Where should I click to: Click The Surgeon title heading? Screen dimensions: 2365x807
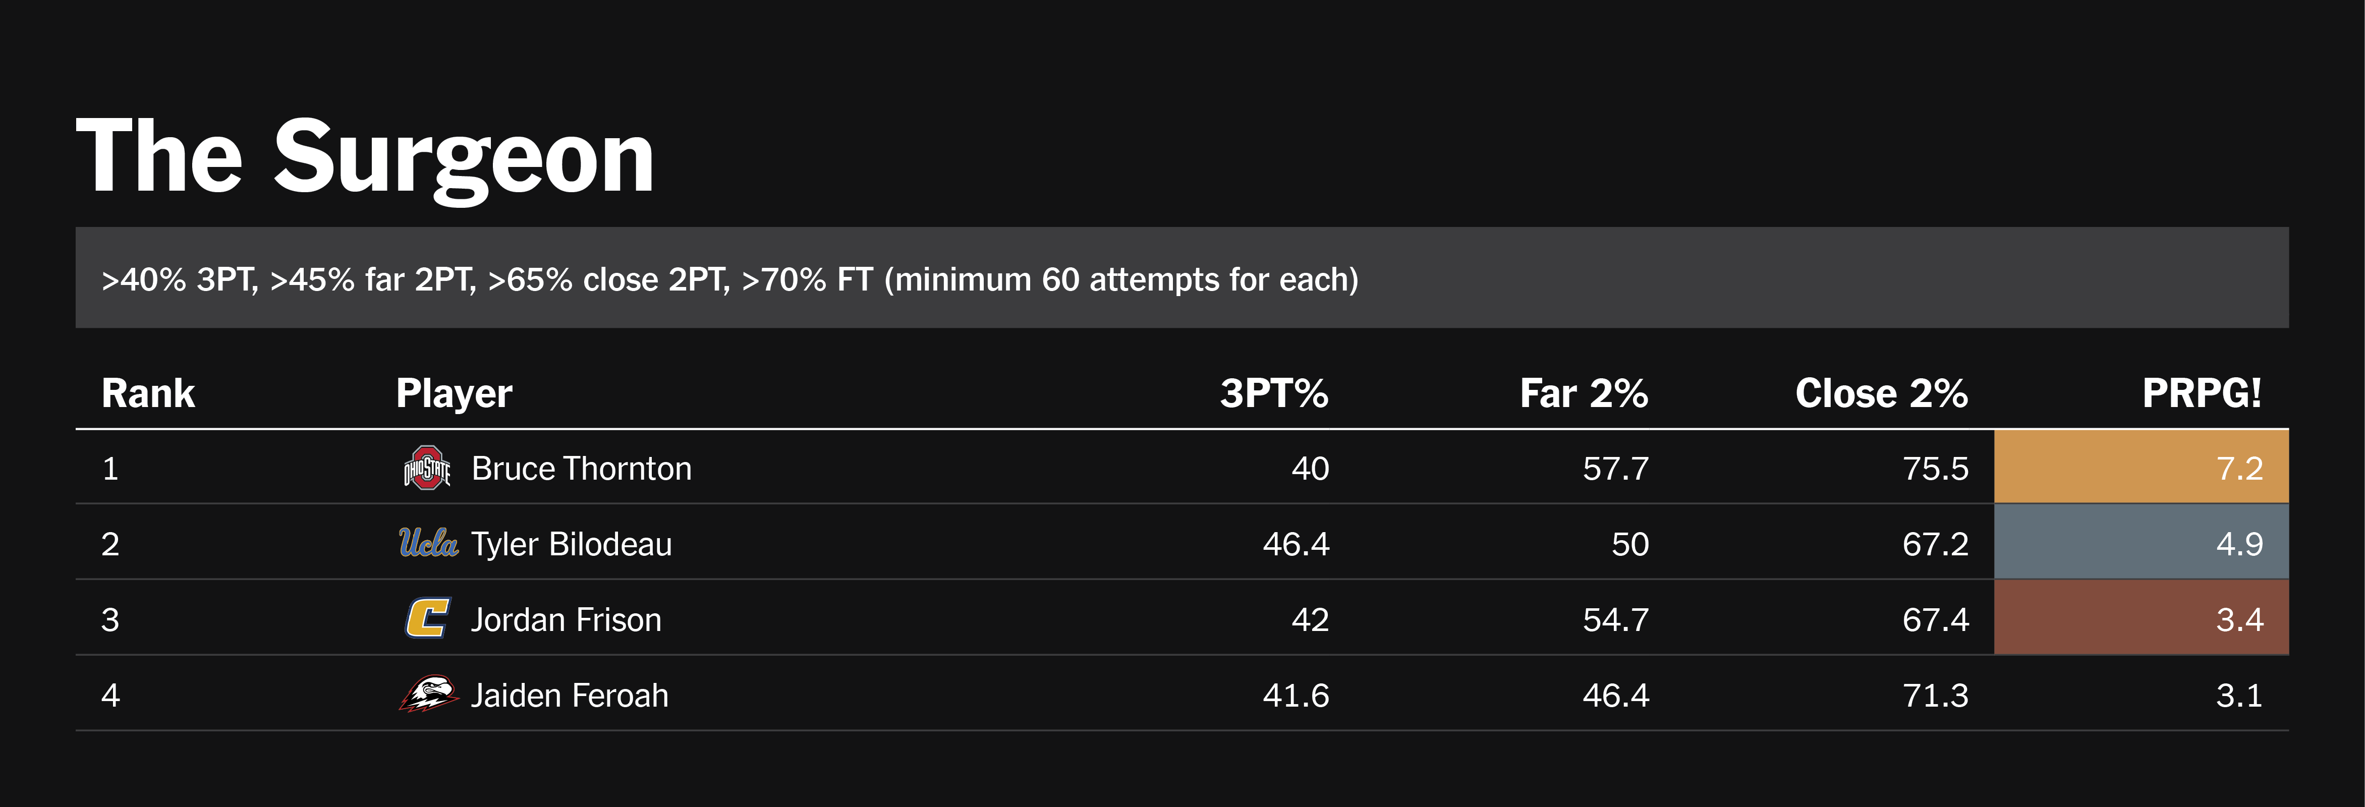[365, 157]
